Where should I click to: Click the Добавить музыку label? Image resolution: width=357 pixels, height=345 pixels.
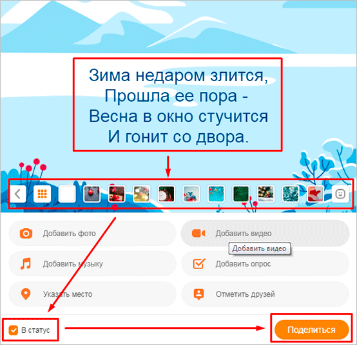[73, 264]
